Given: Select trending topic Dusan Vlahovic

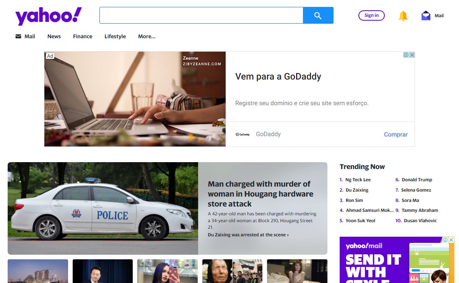Looking at the screenshot, I should pos(420,221).
